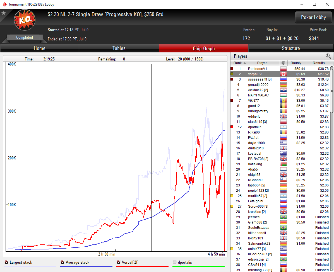Enable the dportalis graph line checkbox
334x272 pixels.
pyautogui.click(x=175, y=262)
